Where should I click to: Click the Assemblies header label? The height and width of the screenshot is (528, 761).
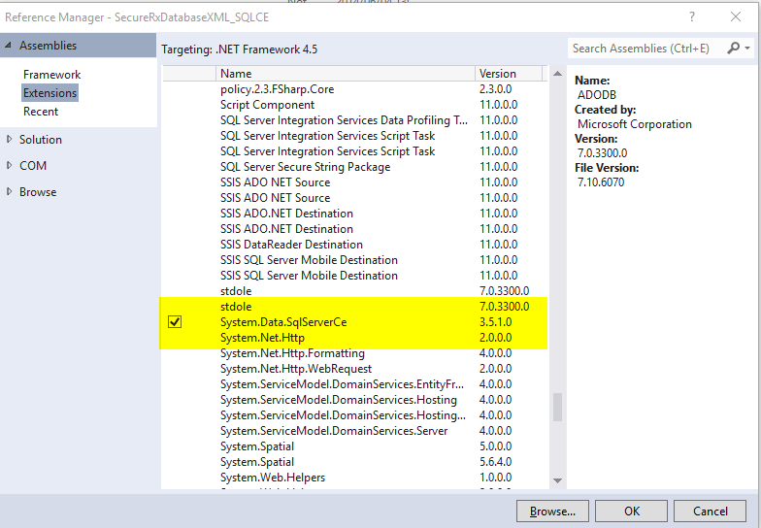(49, 45)
